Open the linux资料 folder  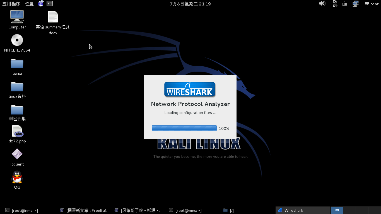point(17,87)
